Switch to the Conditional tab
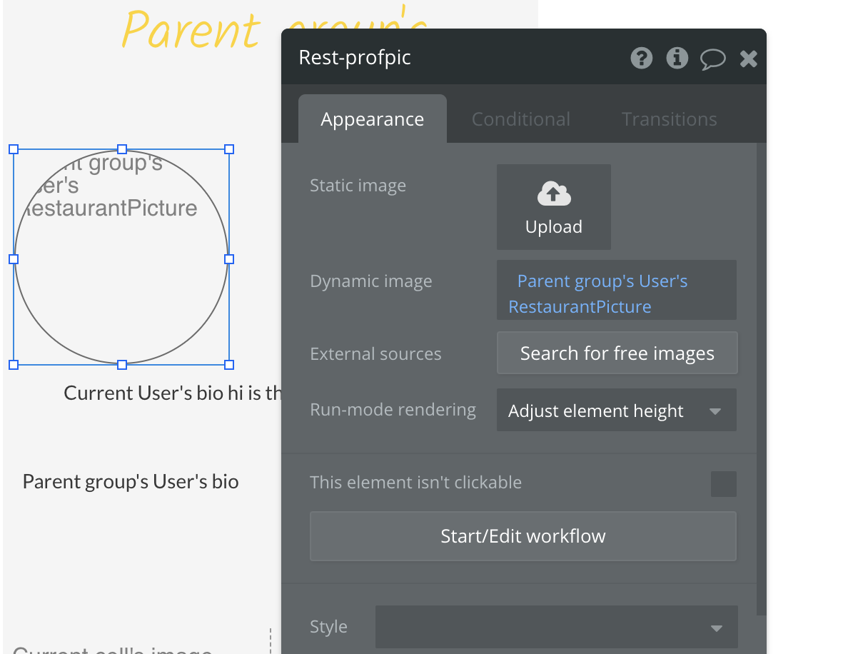The image size is (848, 654). pyautogui.click(x=520, y=119)
